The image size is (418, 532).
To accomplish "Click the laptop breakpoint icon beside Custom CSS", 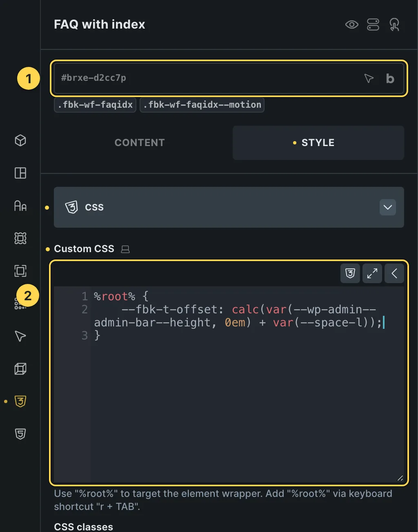I will tap(125, 249).
